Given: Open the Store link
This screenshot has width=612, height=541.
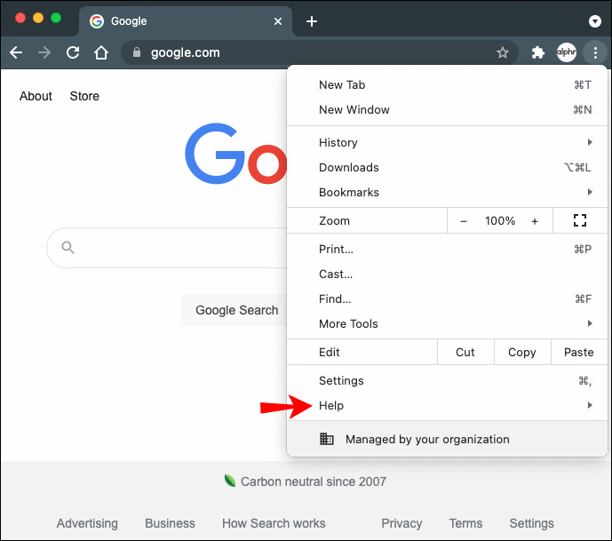Looking at the screenshot, I should pyautogui.click(x=84, y=96).
